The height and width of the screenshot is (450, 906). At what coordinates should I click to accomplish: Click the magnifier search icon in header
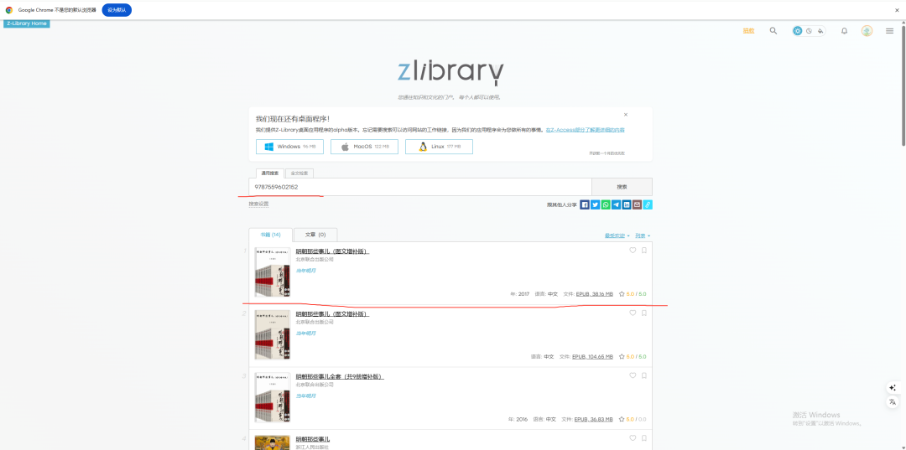click(x=773, y=31)
